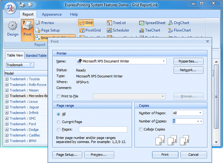Open the Banded Table tab
This screenshot has width=223, height=163.
(x=36, y=55)
